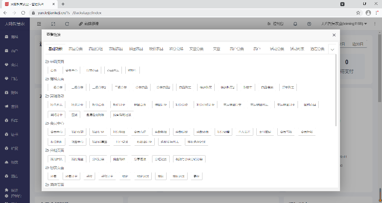Image resolution: width=382 pixels, height=203 pixels.
Task: Expand the tab overflow chevron in the dialog
Action: point(332,49)
